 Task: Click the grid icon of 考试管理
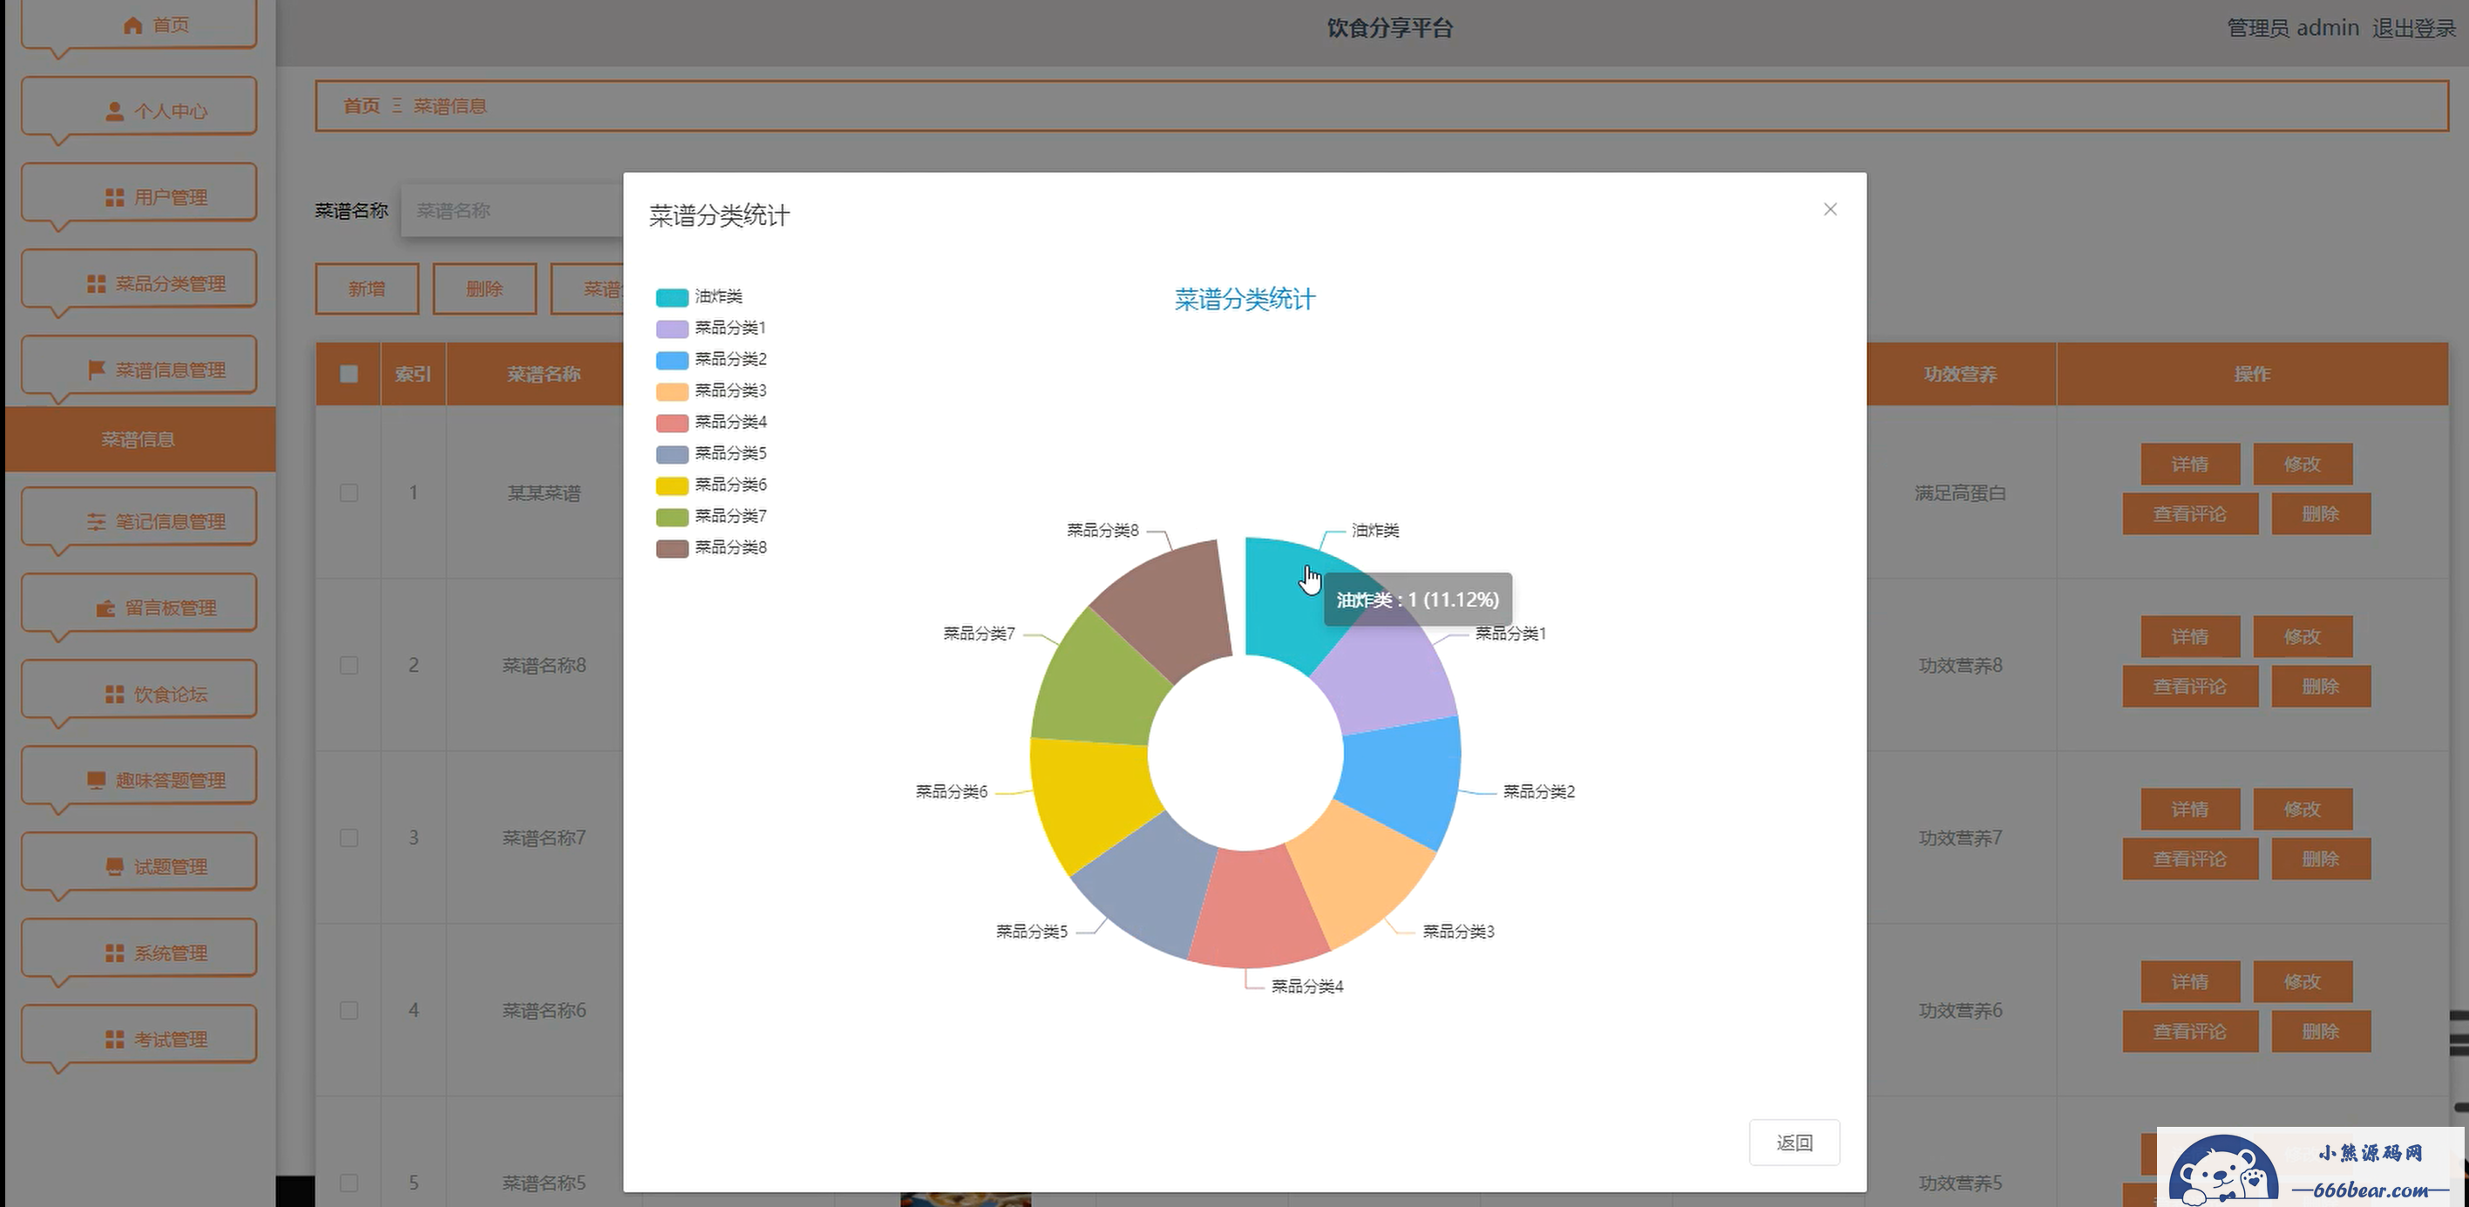[114, 1039]
